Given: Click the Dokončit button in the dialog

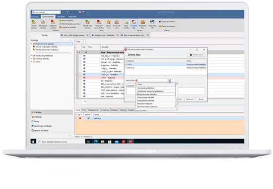Looking at the screenshot, I should [190, 99].
